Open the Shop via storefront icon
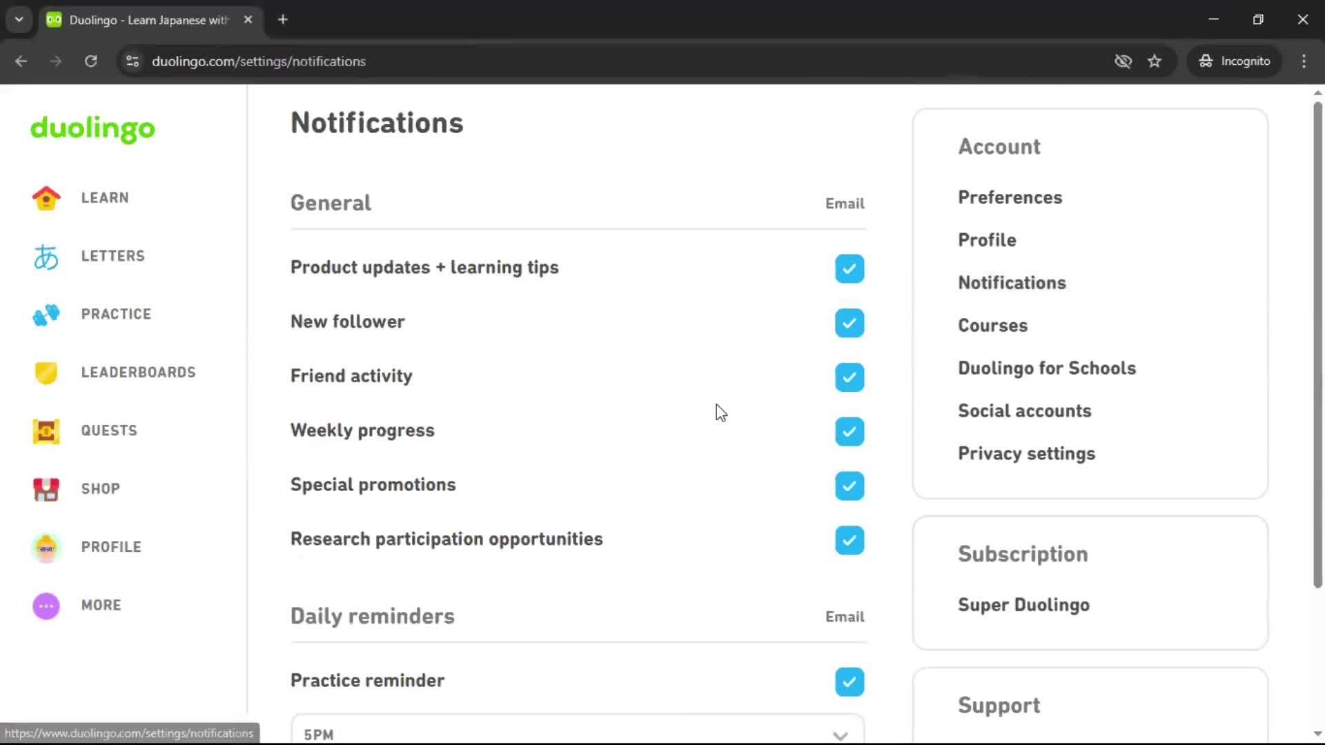Image resolution: width=1325 pixels, height=745 pixels. (46, 489)
